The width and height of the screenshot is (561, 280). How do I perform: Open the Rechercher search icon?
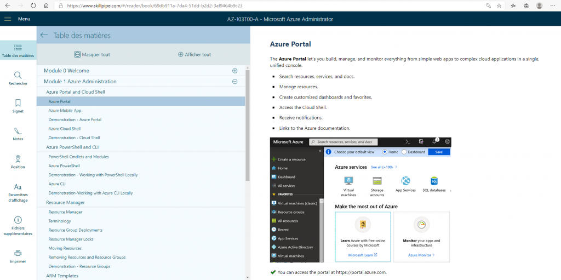[x=18, y=75]
